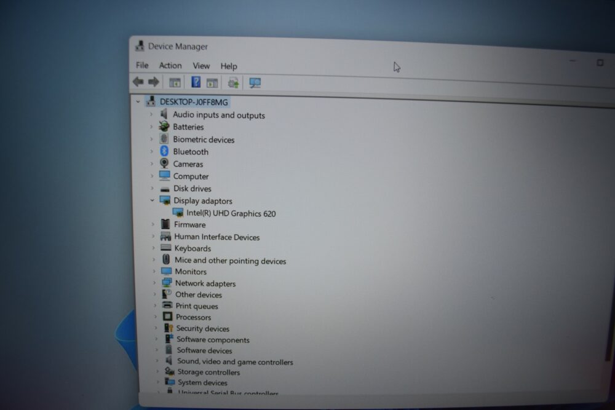Viewport: 615px width, 410px height.
Task: Click the Update device driver toolbar icon
Action: pyautogui.click(x=233, y=83)
